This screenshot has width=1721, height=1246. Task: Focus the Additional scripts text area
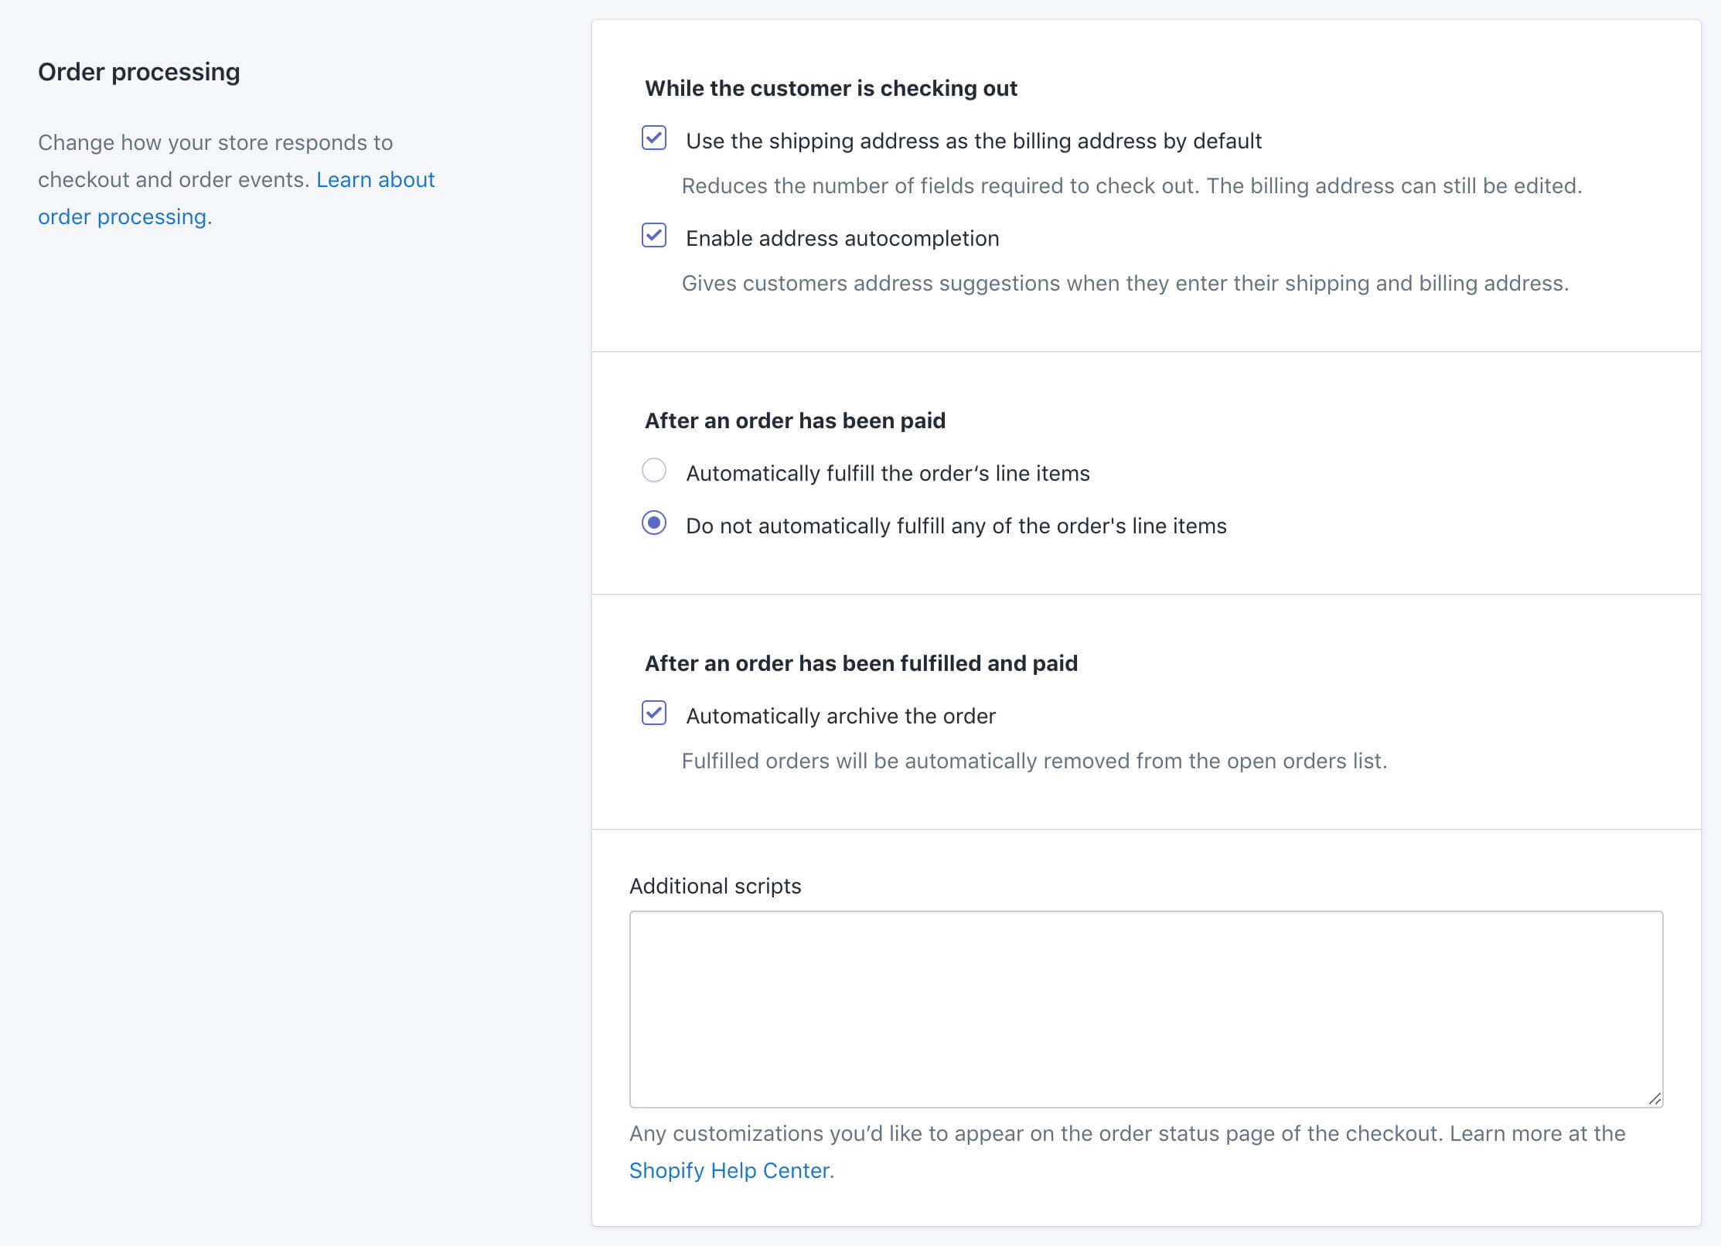pos(1146,1009)
